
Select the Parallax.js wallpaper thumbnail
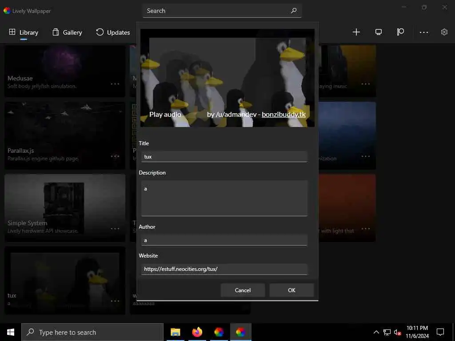click(65, 135)
